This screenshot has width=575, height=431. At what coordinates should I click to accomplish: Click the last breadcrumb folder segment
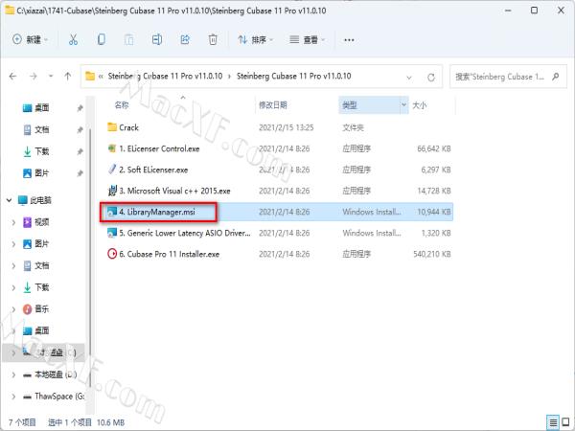coord(294,77)
